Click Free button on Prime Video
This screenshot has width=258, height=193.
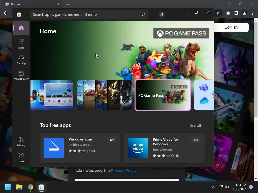pos(196,140)
